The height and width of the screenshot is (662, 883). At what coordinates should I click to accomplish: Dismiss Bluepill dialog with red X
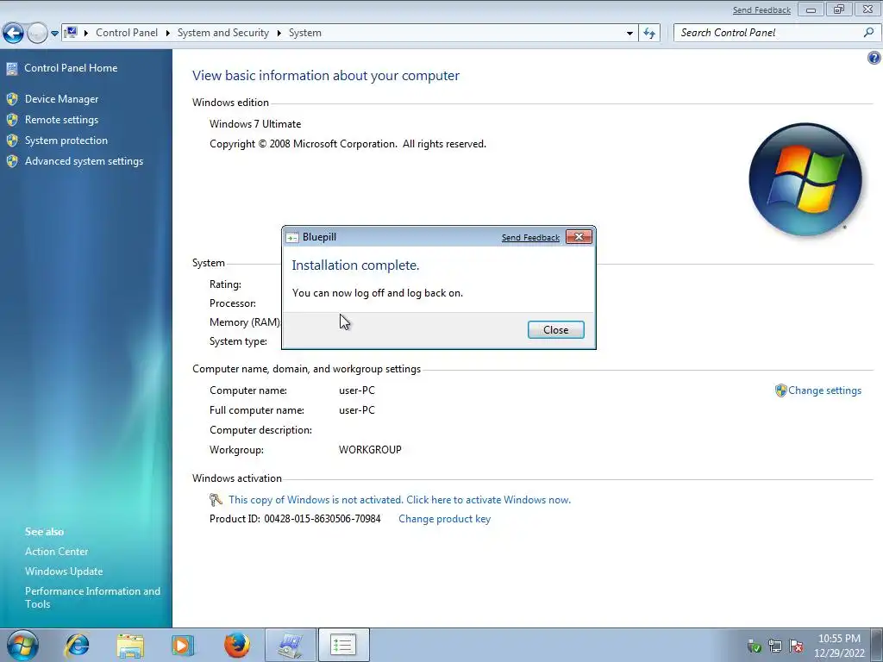[579, 237]
